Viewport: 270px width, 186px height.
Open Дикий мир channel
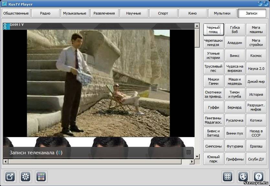point(256,82)
